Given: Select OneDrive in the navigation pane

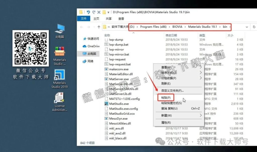Looking at the screenshot, I should pyautogui.click(x=93, y=46).
